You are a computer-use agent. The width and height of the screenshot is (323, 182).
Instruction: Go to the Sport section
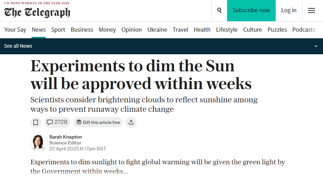coord(58,30)
